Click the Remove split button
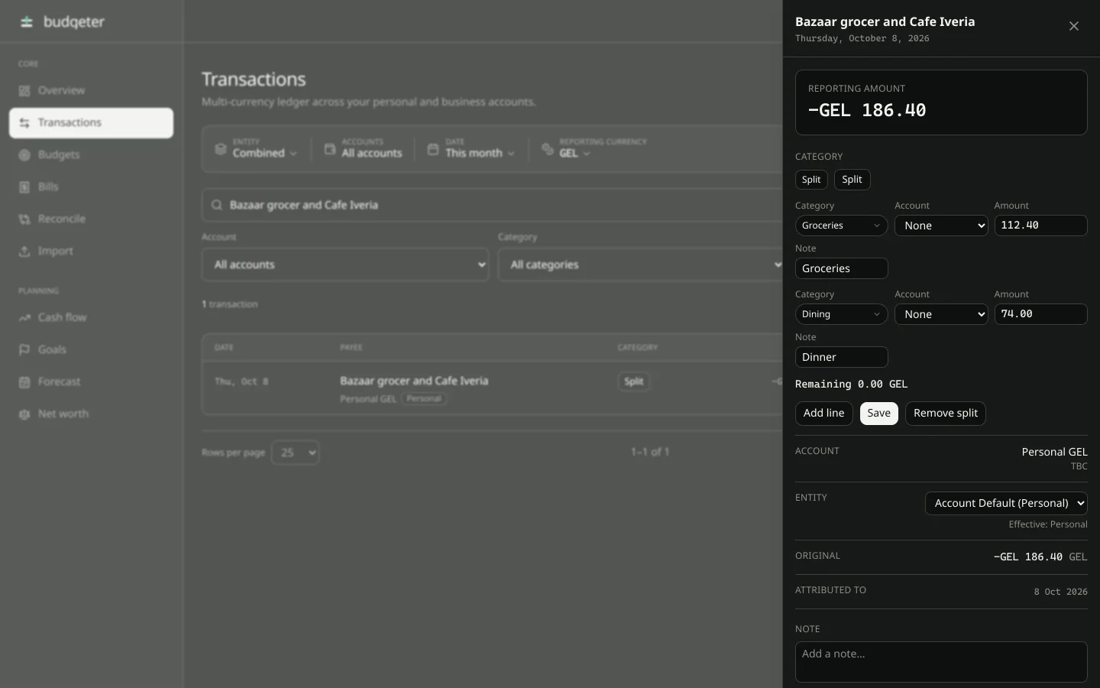1100x688 pixels. click(x=946, y=414)
